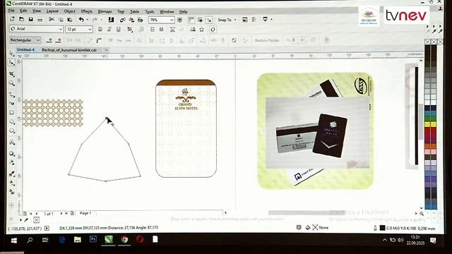Image resolution: width=452 pixels, height=254 pixels.
Task: Open the Layout menu
Action: pyautogui.click(x=52, y=11)
